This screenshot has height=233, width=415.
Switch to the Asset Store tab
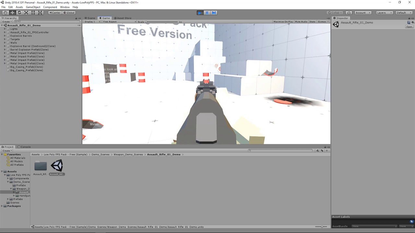pyautogui.click(x=123, y=18)
